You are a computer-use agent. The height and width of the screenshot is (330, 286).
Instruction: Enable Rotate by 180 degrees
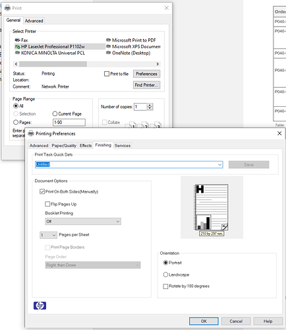point(165,286)
